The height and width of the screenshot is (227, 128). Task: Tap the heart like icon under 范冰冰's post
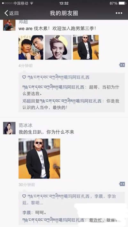tap(24, 196)
